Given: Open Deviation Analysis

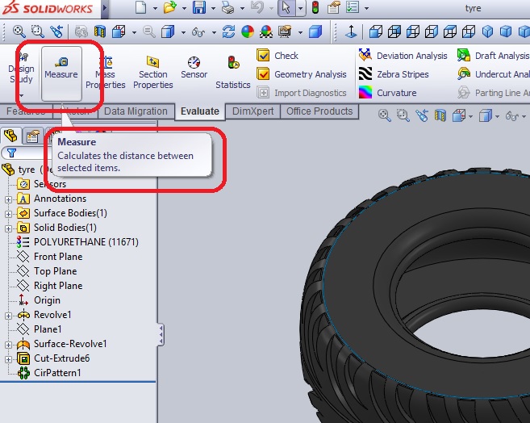Looking at the screenshot, I should pyautogui.click(x=403, y=56).
